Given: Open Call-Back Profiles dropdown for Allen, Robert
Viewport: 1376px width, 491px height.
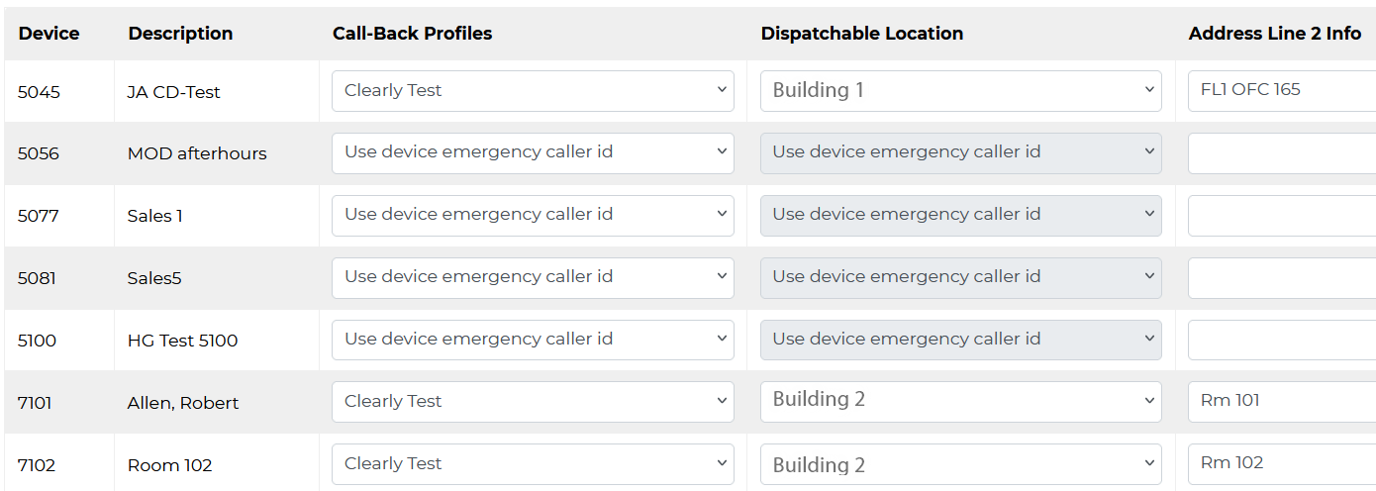Looking at the screenshot, I should pyautogui.click(x=533, y=402).
